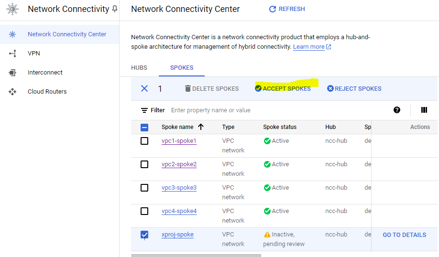This screenshot has width=439, height=257.
Task: Click the Filter label
Action: coord(158,110)
